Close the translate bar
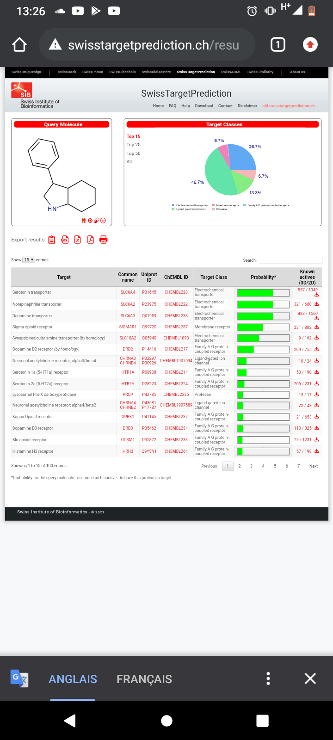 pyautogui.click(x=310, y=678)
